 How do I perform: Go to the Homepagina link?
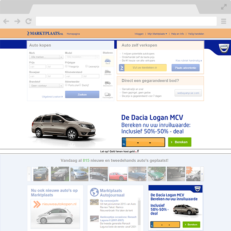coord(73,34)
